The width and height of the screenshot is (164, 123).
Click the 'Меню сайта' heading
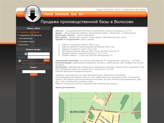click(33, 29)
